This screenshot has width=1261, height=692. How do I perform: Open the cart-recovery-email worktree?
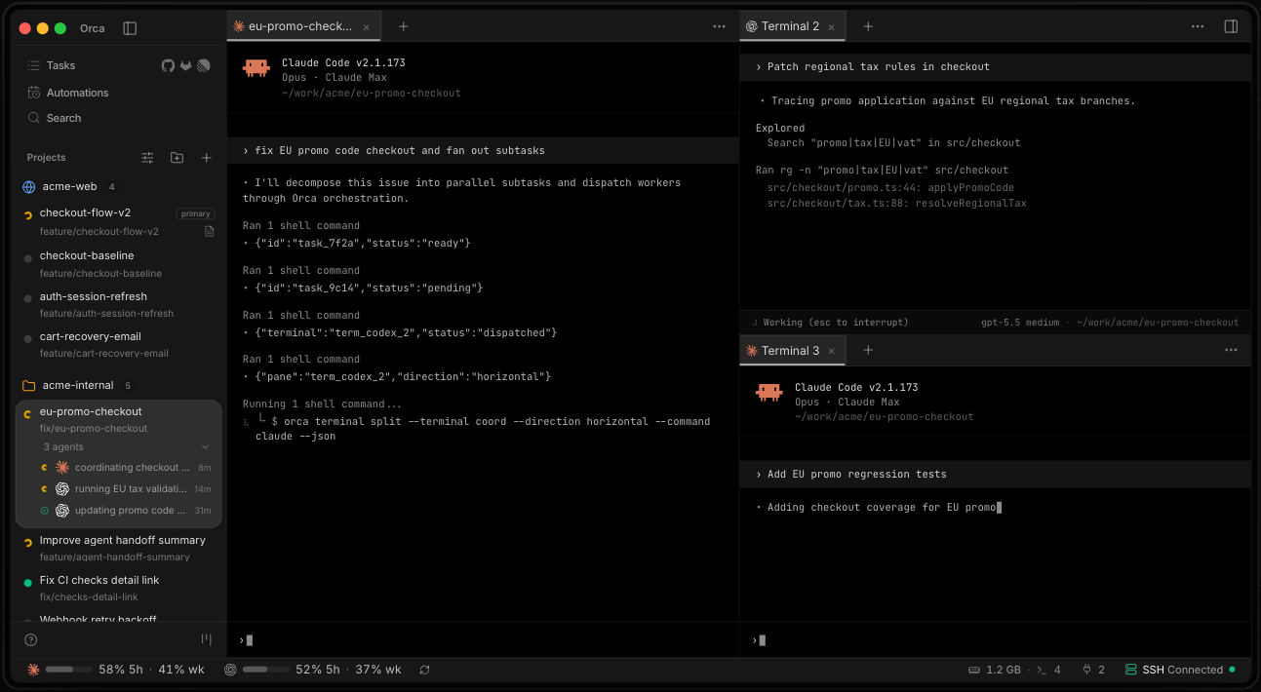click(118, 344)
